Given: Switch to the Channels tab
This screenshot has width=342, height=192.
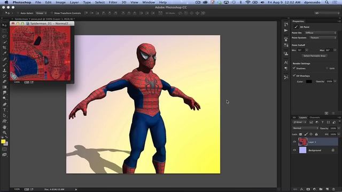Looking at the screenshot, I should [x=315, y=117].
